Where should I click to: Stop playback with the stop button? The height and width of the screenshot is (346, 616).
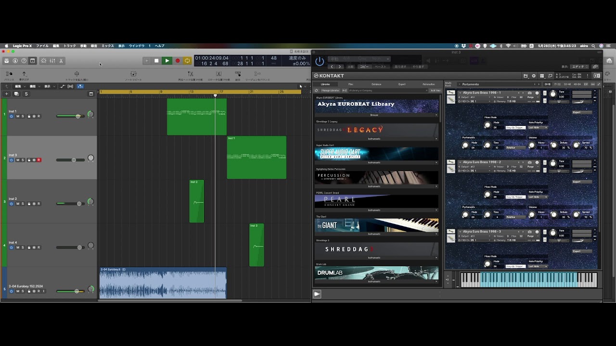tap(156, 61)
